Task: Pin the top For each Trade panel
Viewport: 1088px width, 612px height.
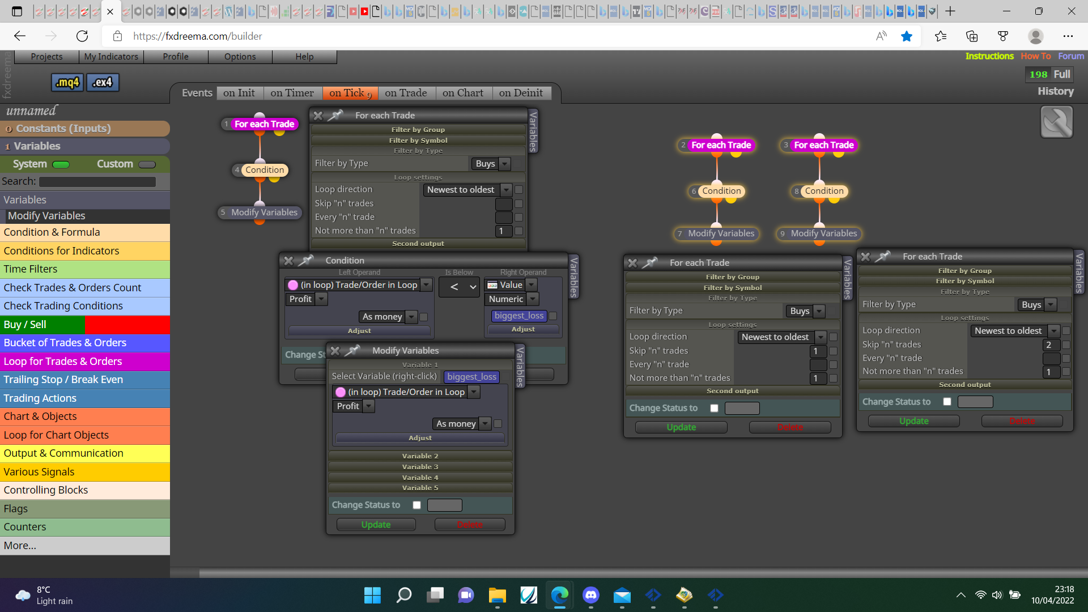Action: click(335, 115)
